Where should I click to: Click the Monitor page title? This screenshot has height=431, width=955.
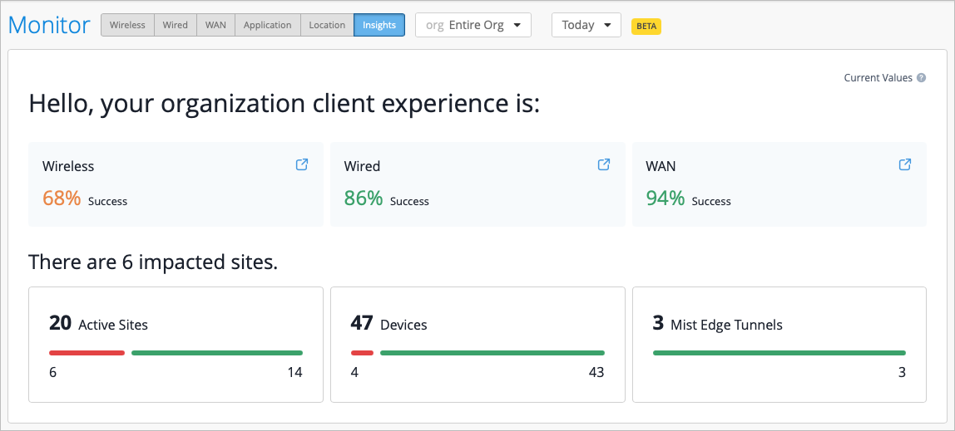[49, 25]
